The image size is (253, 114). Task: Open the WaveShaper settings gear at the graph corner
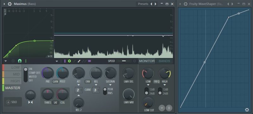click(x=247, y=110)
